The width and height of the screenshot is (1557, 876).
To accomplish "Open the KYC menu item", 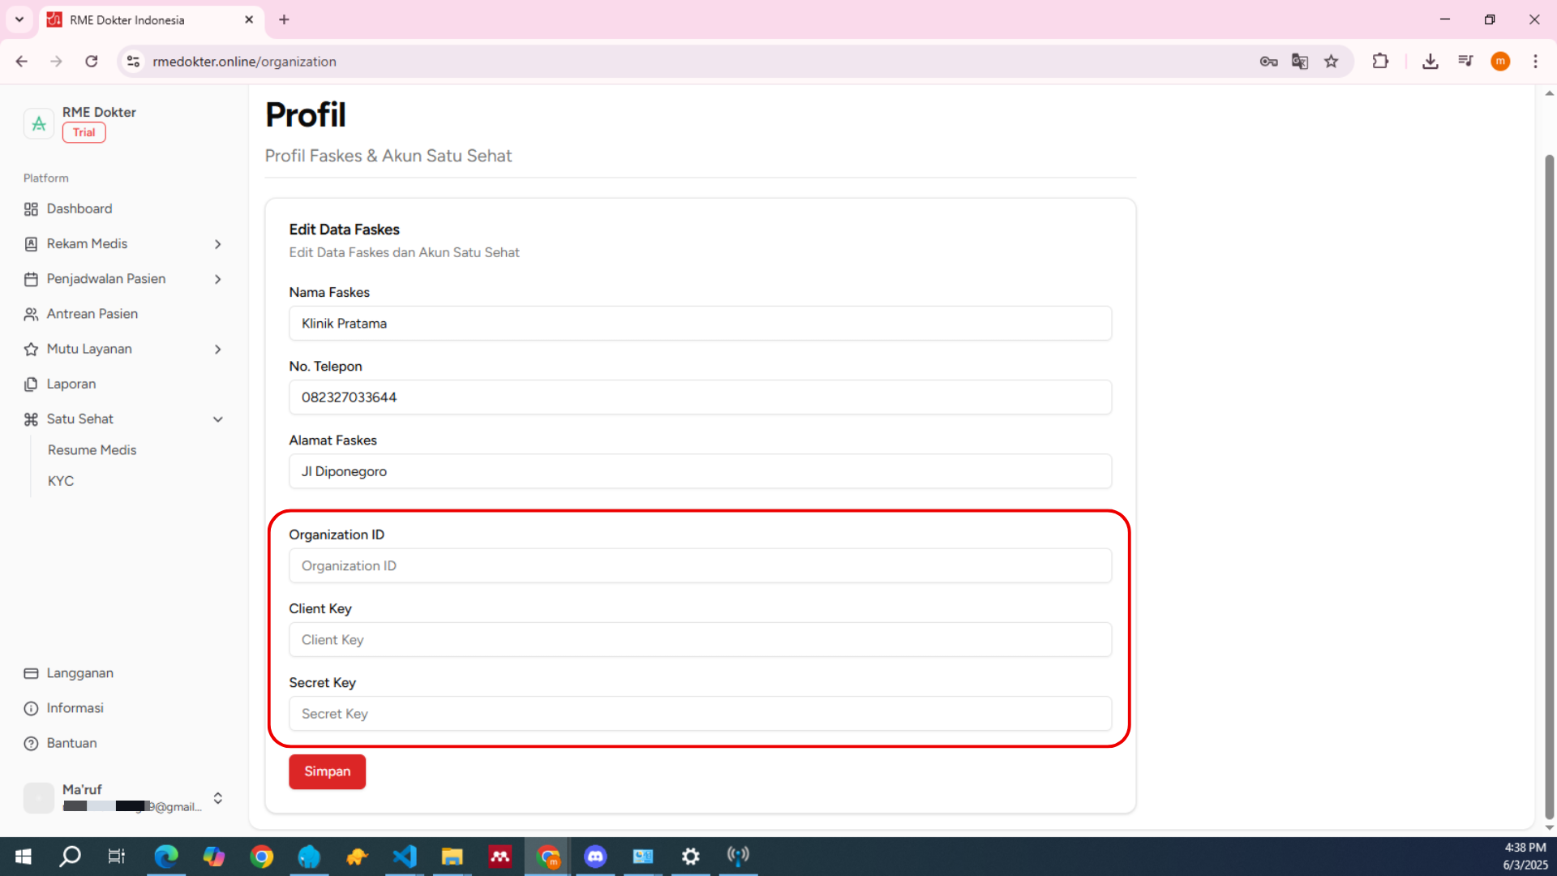I will coord(61,481).
